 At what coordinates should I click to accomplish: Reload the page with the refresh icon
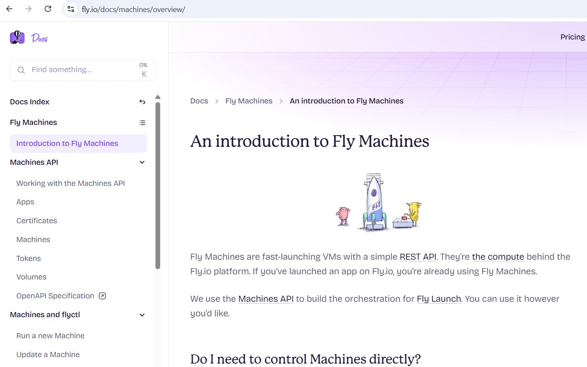[x=48, y=9]
